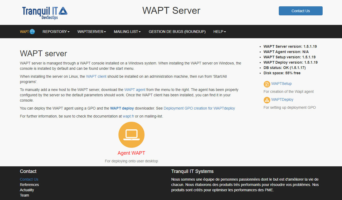This screenshot has height=200, width=342.
Task: Click the Tranquil IT DevSecOps logo
Action: coord(45,13)
